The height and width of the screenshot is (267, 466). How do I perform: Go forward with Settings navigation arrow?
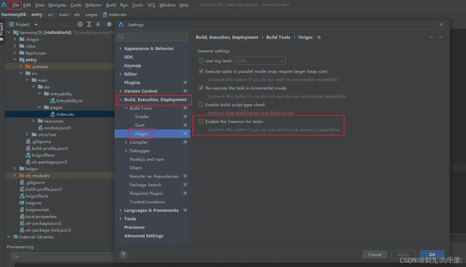(x=440, y=37)
